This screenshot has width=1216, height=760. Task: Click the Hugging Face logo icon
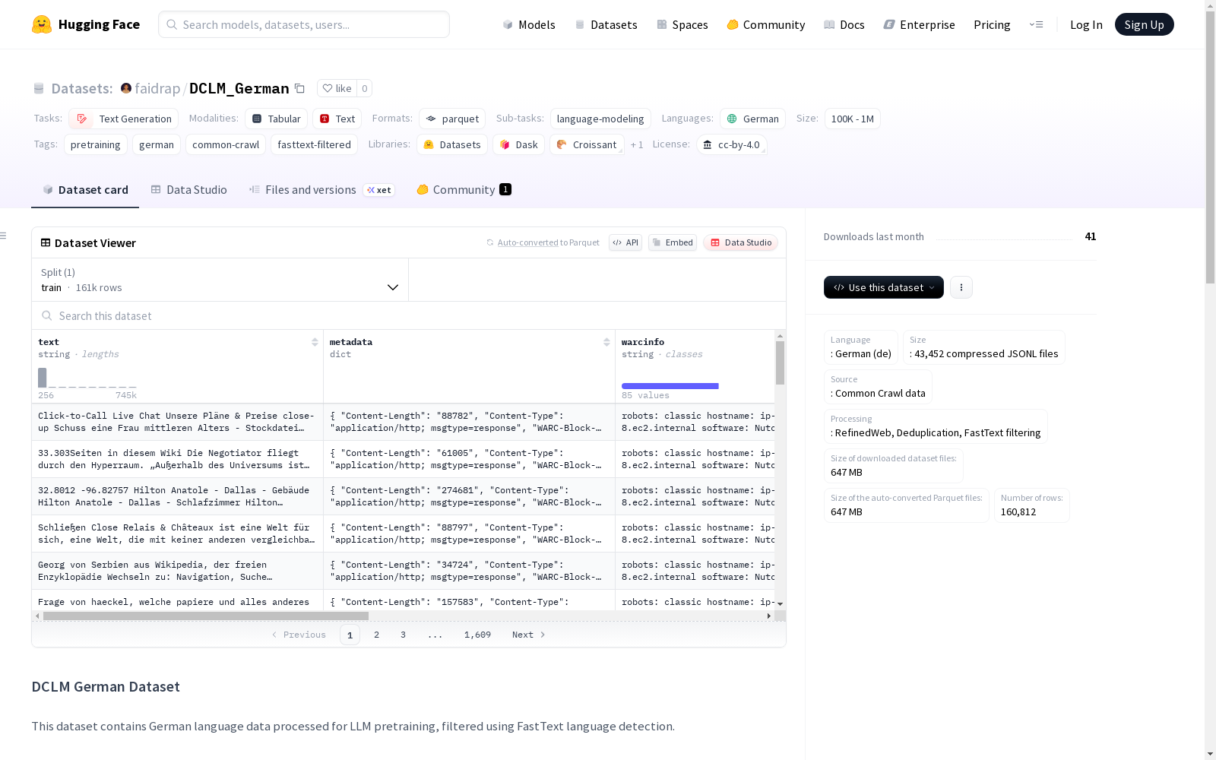[42, 24]
